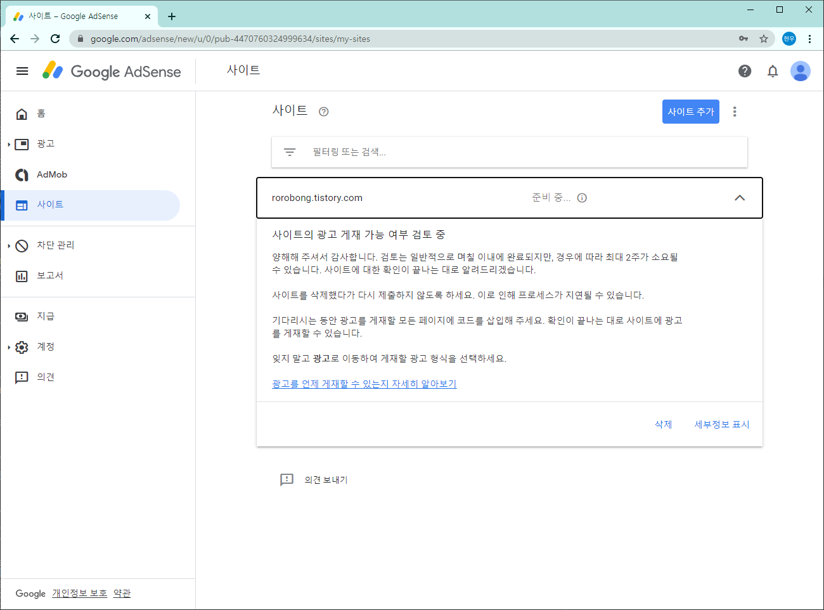The width and height of the screenshot is (824, 610).
Task: Open 약관 footer link
Action: [x=122, y=594]
